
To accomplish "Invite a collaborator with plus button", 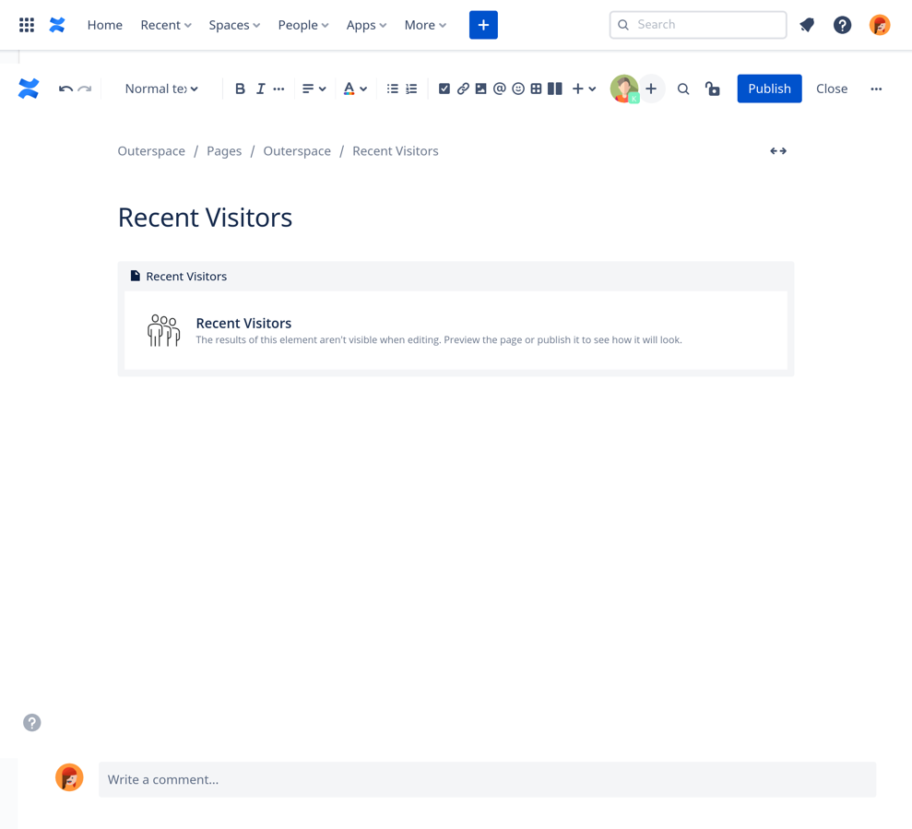I will 651,89.
